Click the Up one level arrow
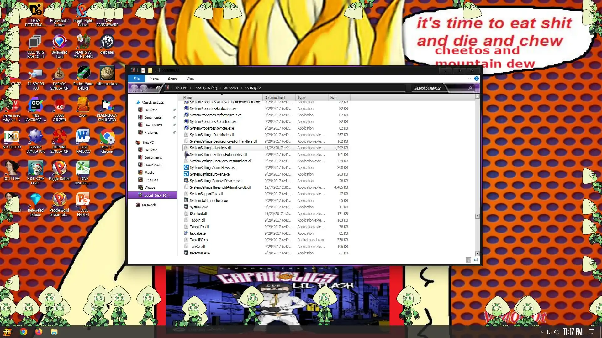602x338 pixels. (x=158, y=88)
